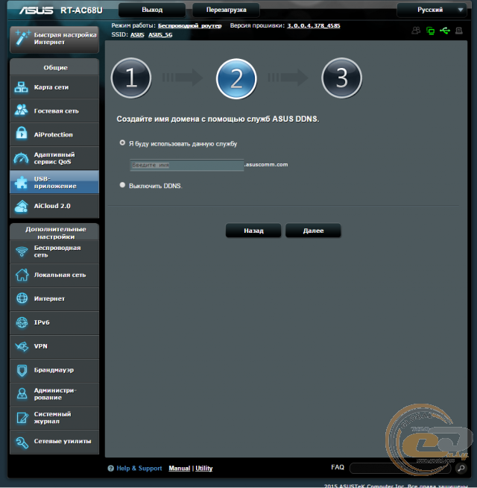
Task: Click the Firewall (Брандмауэр) shield icon
Action: 22,370
